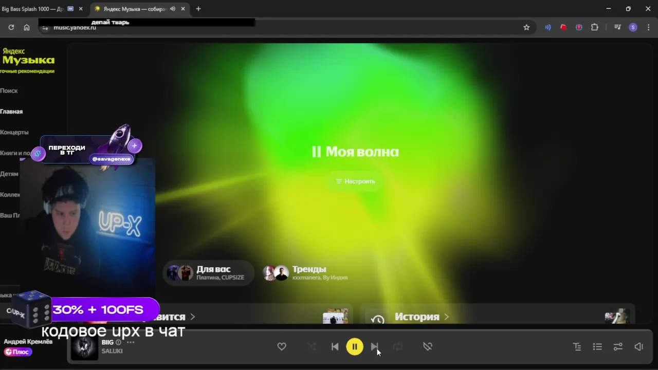This screenshot has height=370, width=658.
Task: Click the browser home icon
Action: [27, 27]
